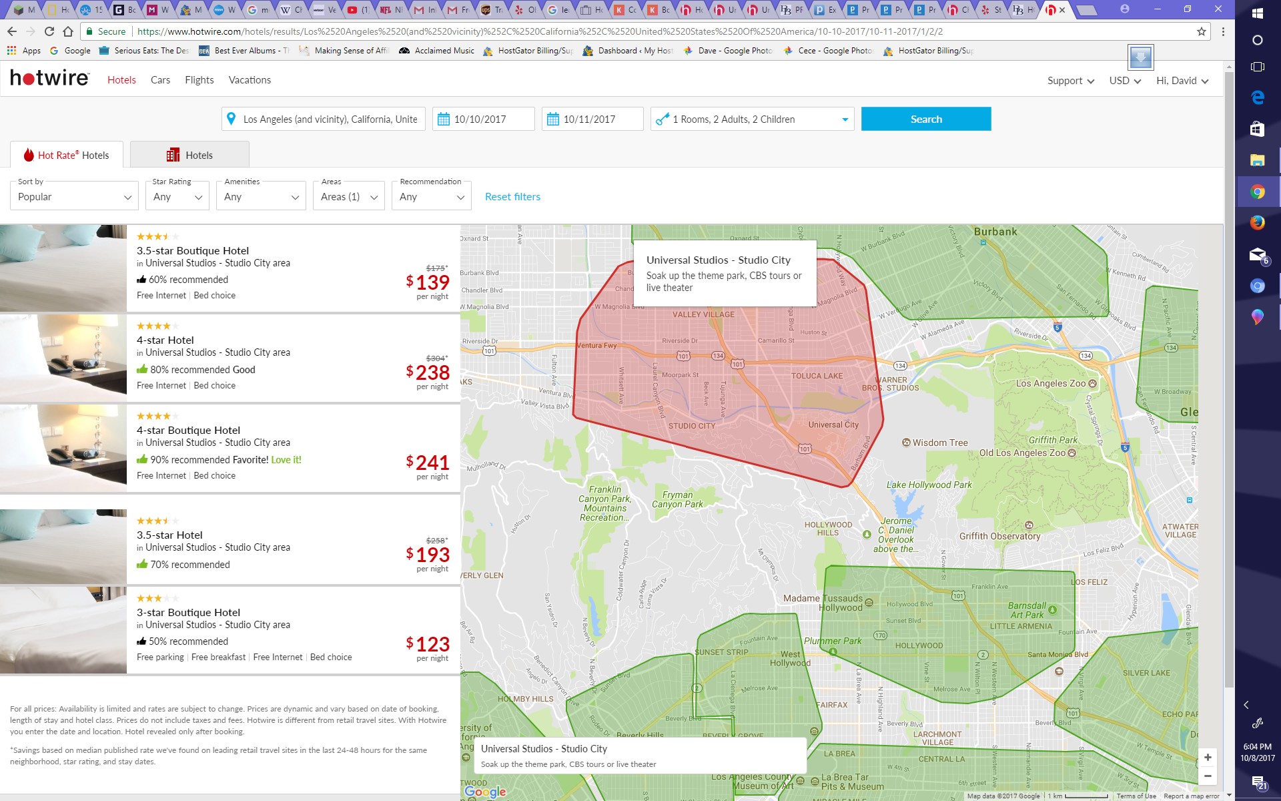Click Reset filters link
The image size is (1281, 801).
[512, 196]
